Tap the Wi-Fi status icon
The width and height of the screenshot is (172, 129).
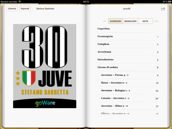click(x=20, y=1)
